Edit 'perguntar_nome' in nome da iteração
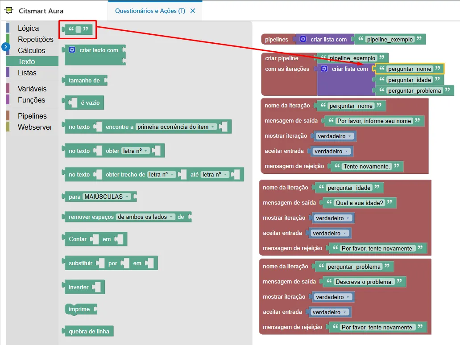Viewport: 460px width, 345px height. pyautogui.click(x=351, y=106)
